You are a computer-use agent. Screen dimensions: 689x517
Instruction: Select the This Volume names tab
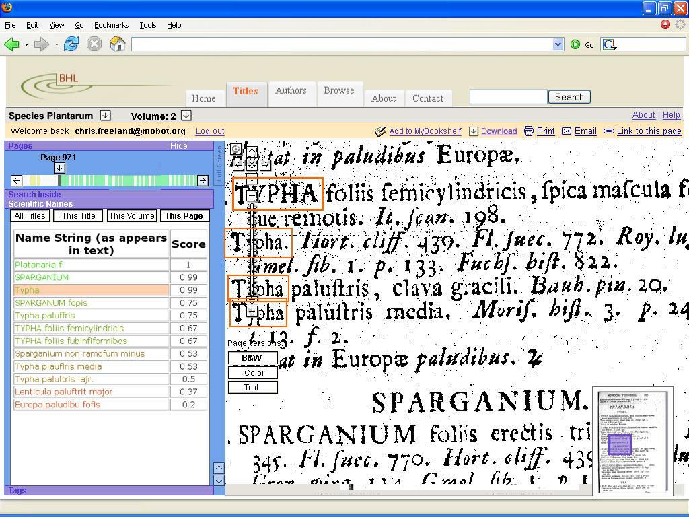[x=132, y=216]
